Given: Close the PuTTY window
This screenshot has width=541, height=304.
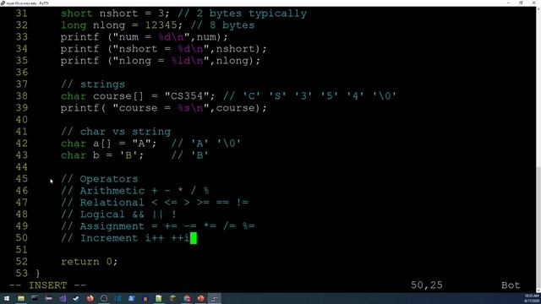Looking at the screenshot, I should [x=534, y=3].
